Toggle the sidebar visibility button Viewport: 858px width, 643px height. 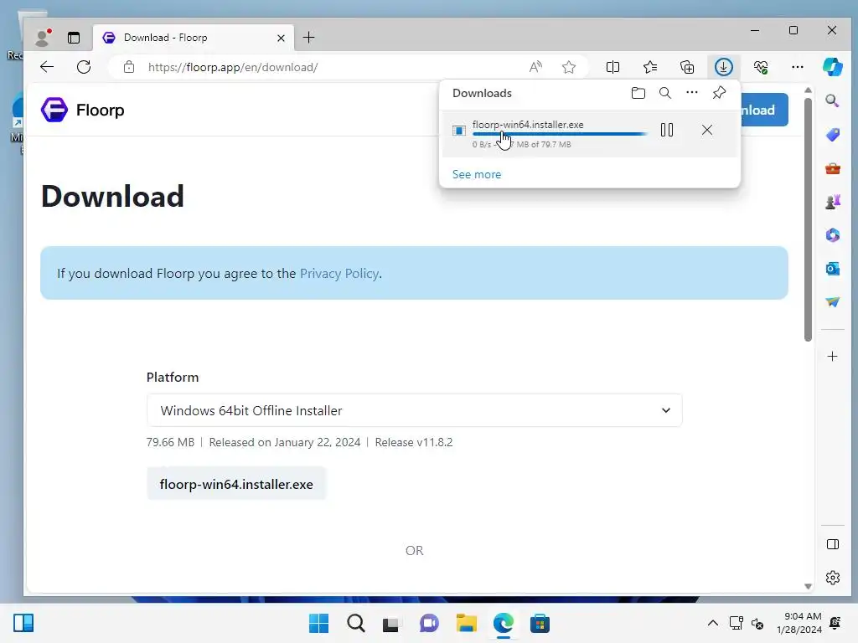pos(832,544)
